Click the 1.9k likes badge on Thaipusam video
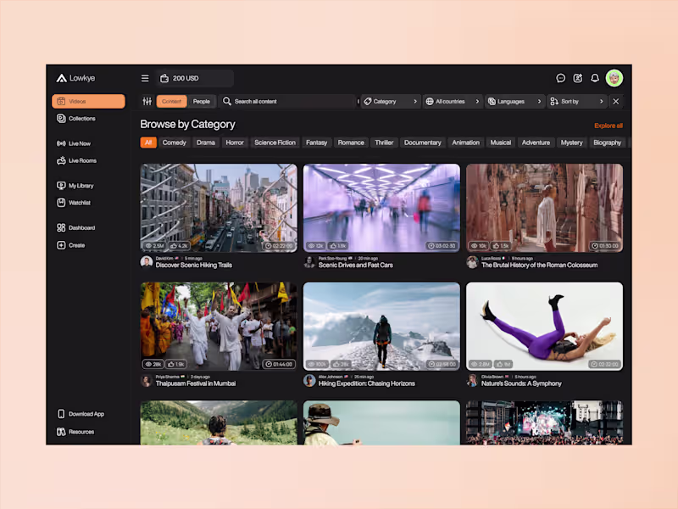Image resolution: width=678 pixels, height=509 pixels. click(x=176, y=365)
